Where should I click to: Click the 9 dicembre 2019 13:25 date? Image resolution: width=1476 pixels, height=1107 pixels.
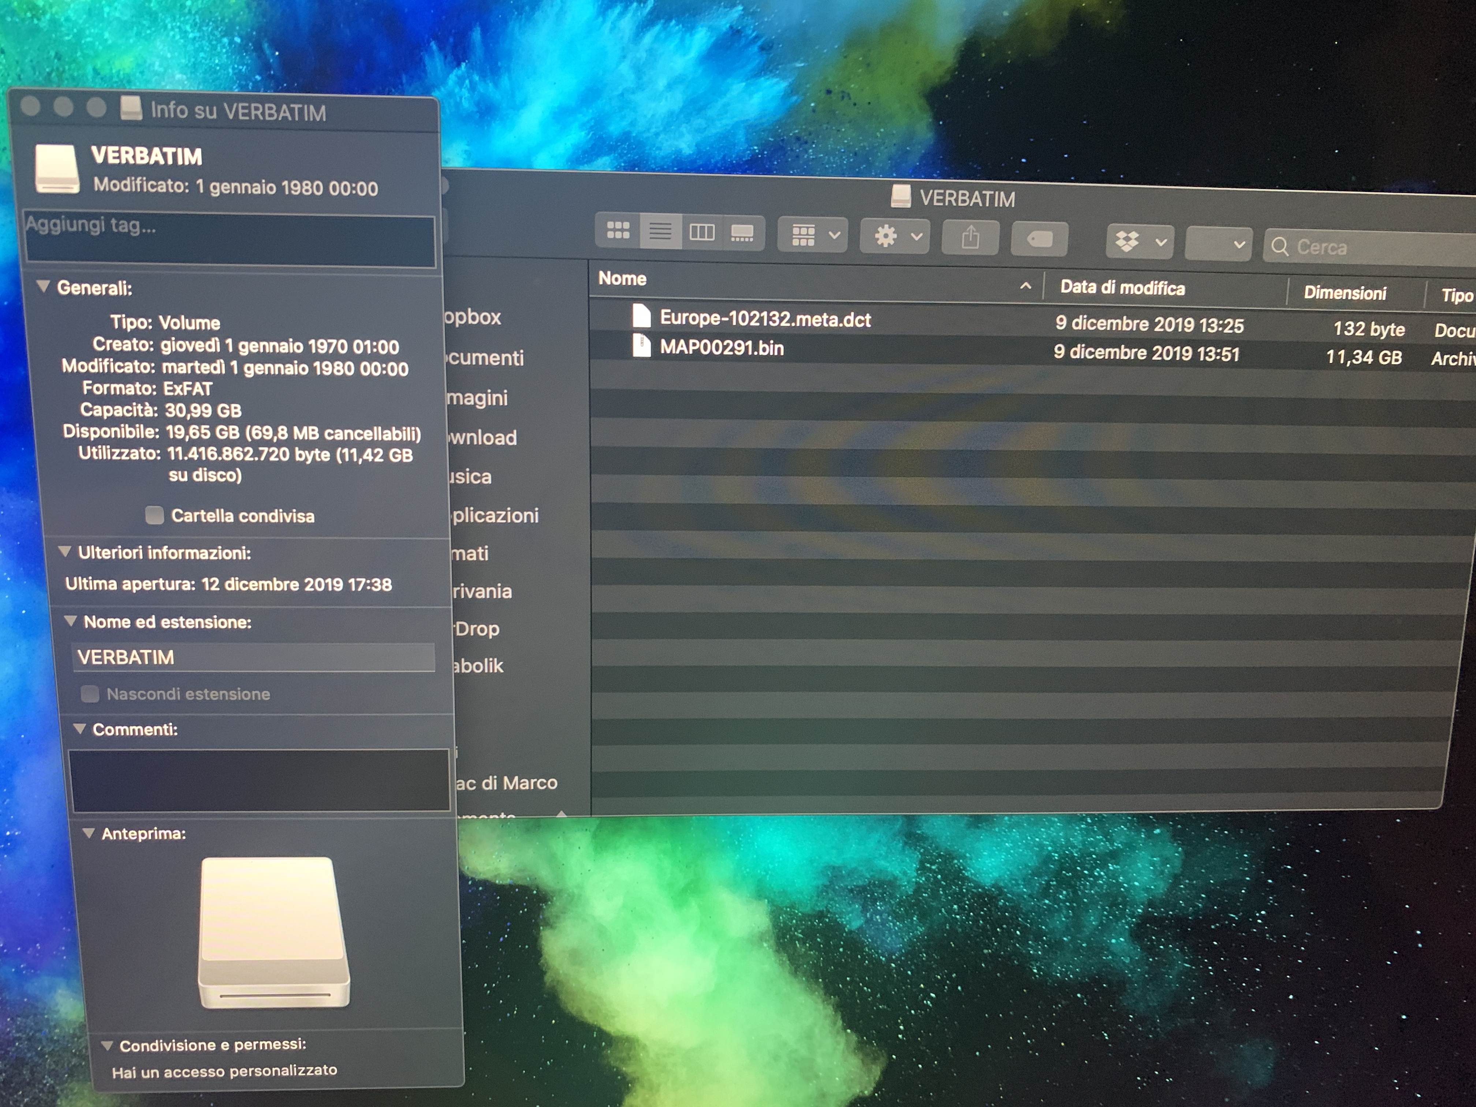(1149, 324)
